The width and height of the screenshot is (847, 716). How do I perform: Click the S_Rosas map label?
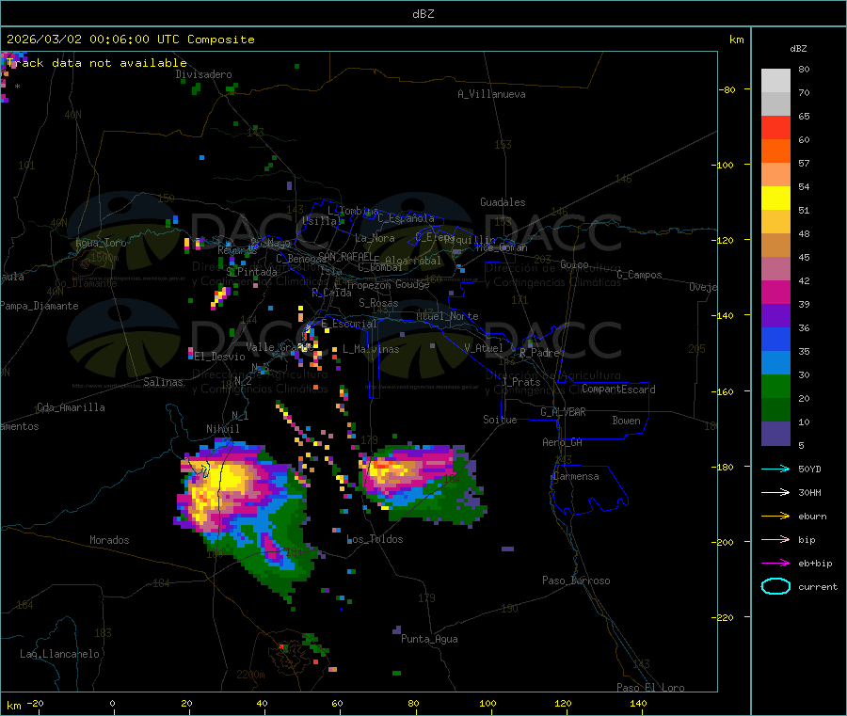tap(378, 303)
